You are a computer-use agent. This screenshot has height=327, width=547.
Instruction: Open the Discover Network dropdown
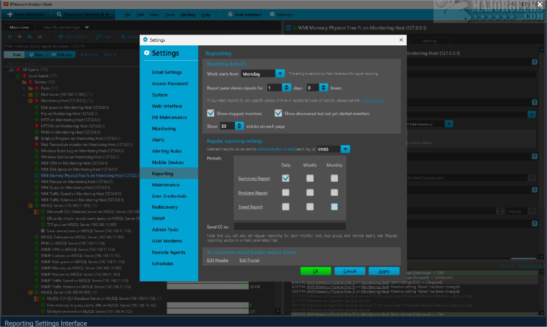83,15
